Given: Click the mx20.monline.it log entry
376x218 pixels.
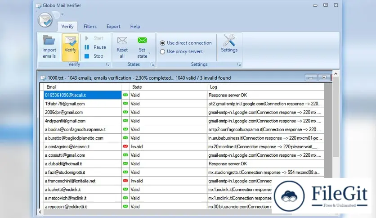Looking at the screenshot, I should 264,147.
